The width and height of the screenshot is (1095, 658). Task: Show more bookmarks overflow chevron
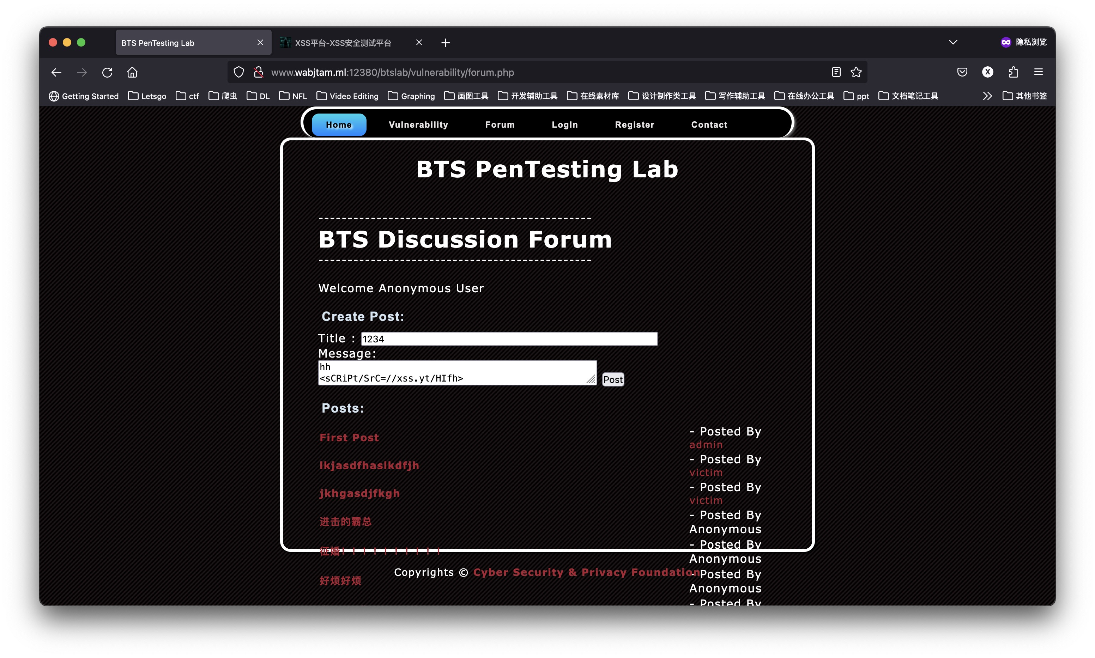pyautogui.click(x=987, y=96)
